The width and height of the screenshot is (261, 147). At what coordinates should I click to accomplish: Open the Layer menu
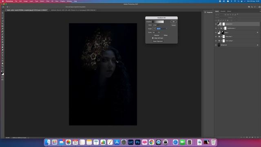pyautogui.click(x=31, y=1)
